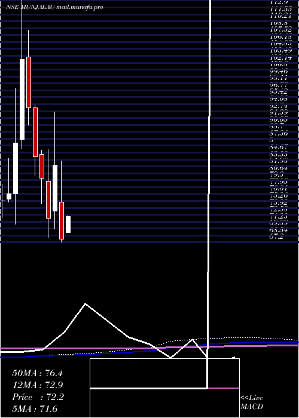Click the last small white candle
This screenshot has height=418, width=299.
click(x=68, y=225)
